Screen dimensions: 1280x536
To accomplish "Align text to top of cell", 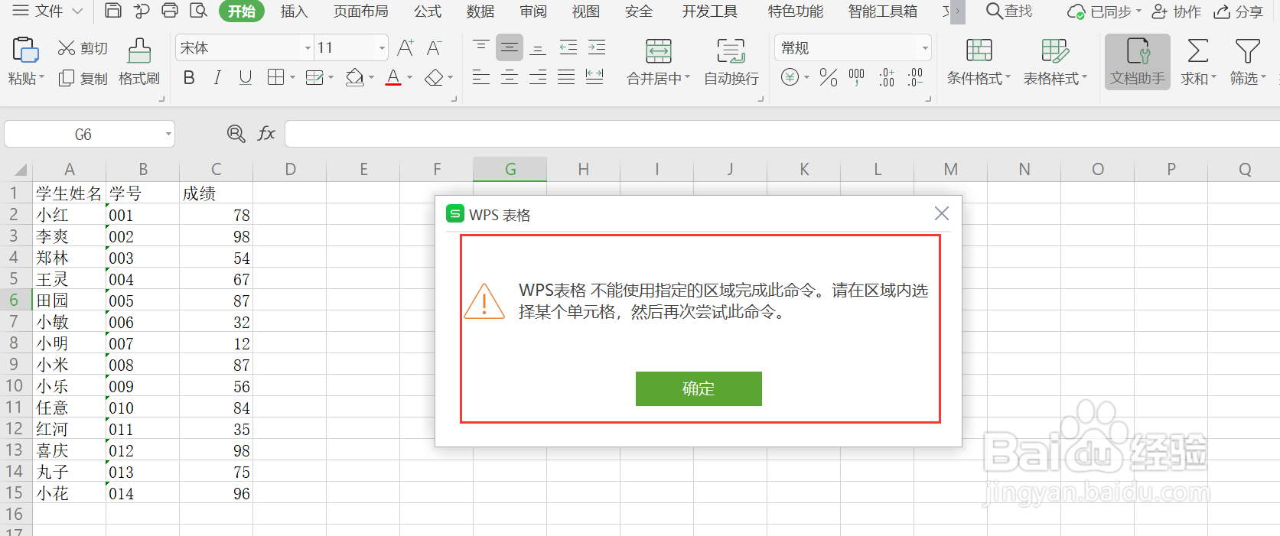I will [x=480, y=47].
